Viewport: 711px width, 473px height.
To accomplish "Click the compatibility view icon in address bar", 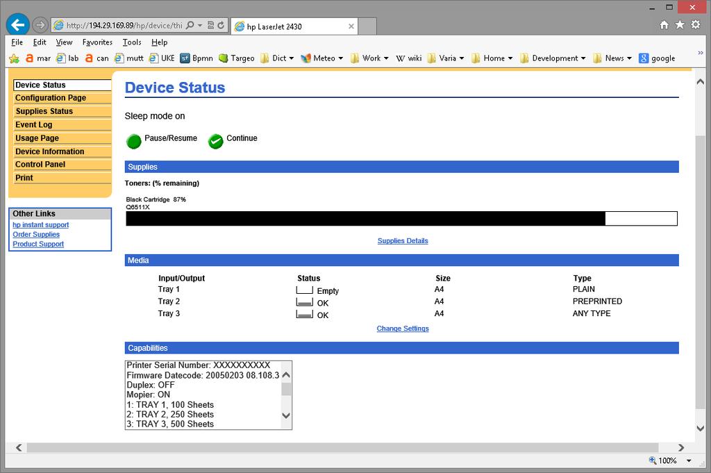I will click(211, 26).
